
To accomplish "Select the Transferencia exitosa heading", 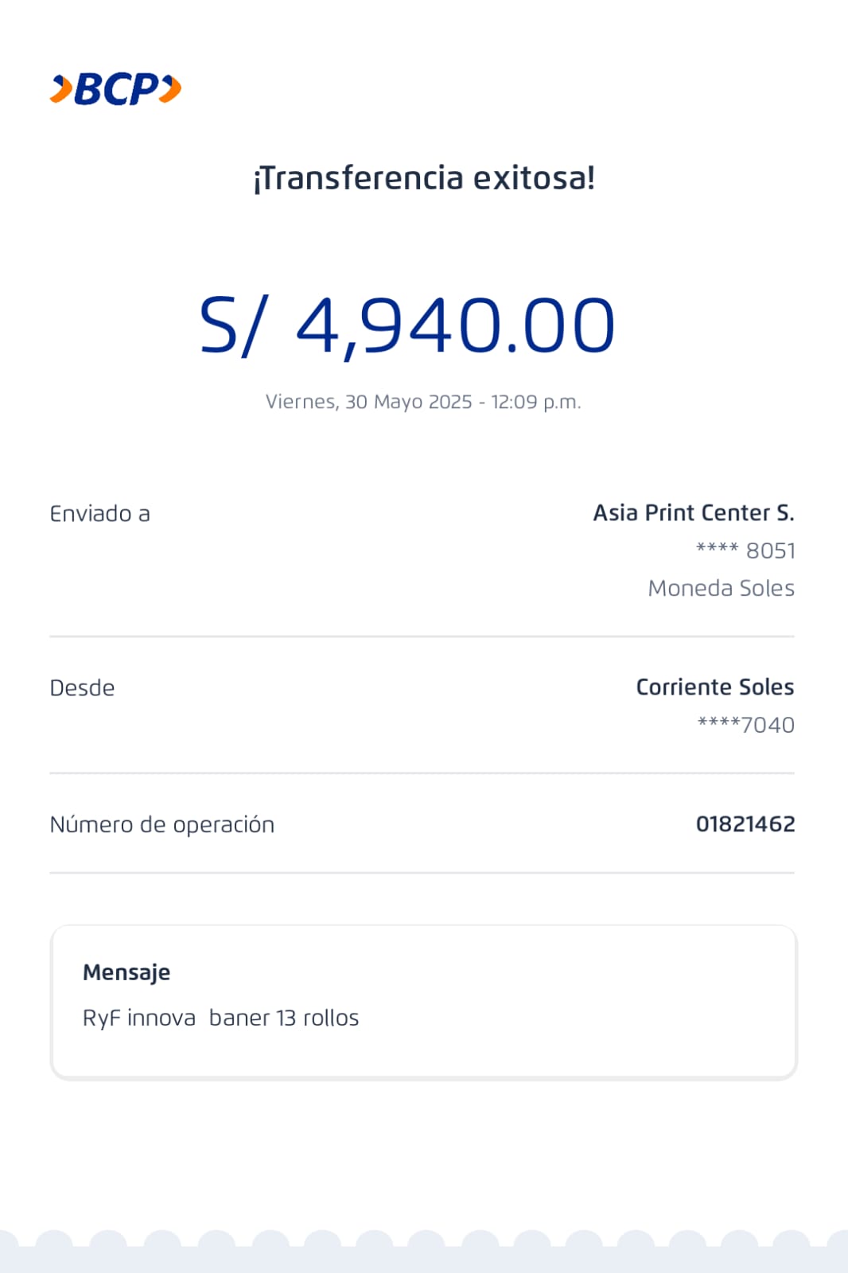I will coord(424,178).
